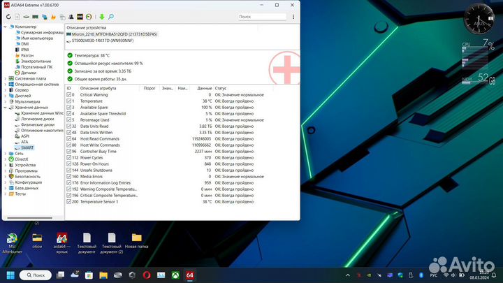Open the three-dot menu in AIDA64

pyautogui.click(x=293, y=17)
